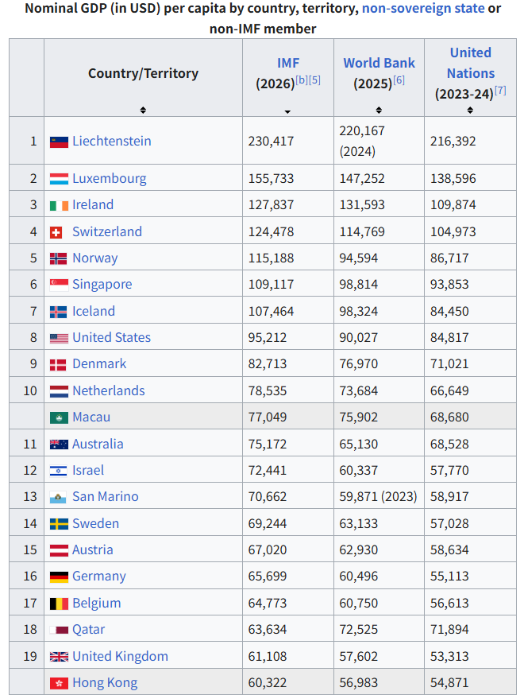This screenshot has height=695, width=524.
Task: Open the Hong Kong territory link
Action: click(x=105, y=682)
